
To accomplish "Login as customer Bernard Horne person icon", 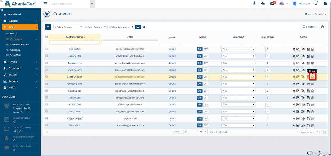I will (294, 63).
